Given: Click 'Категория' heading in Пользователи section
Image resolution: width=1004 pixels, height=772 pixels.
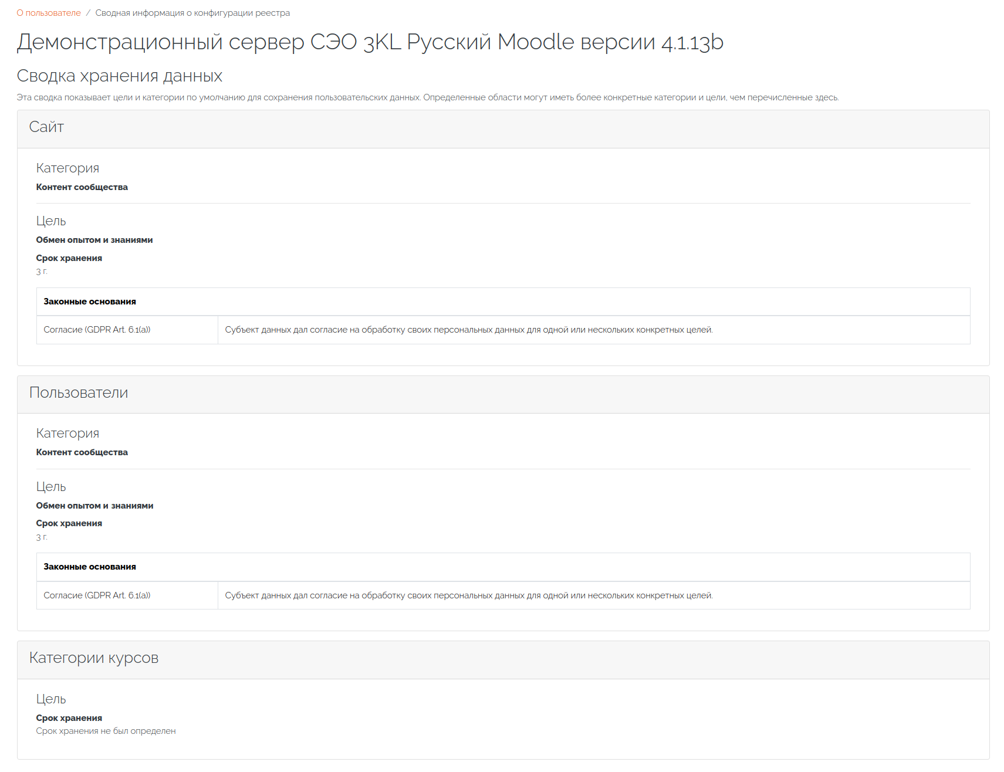Looking at the screenshot, I should (x=67, y=434).
